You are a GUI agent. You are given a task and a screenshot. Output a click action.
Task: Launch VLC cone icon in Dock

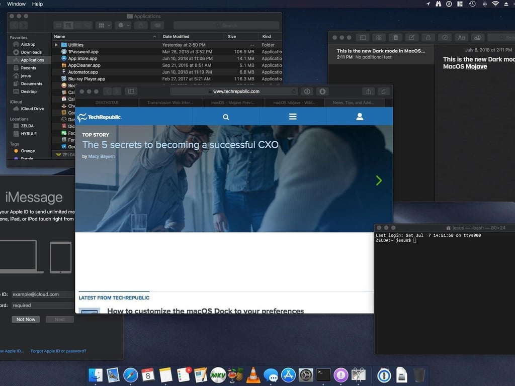[253, 375]
